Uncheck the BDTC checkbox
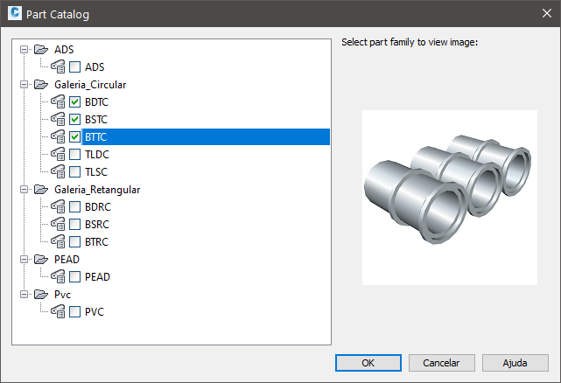This screenshot has height=383, width=561. click(74, 102)
